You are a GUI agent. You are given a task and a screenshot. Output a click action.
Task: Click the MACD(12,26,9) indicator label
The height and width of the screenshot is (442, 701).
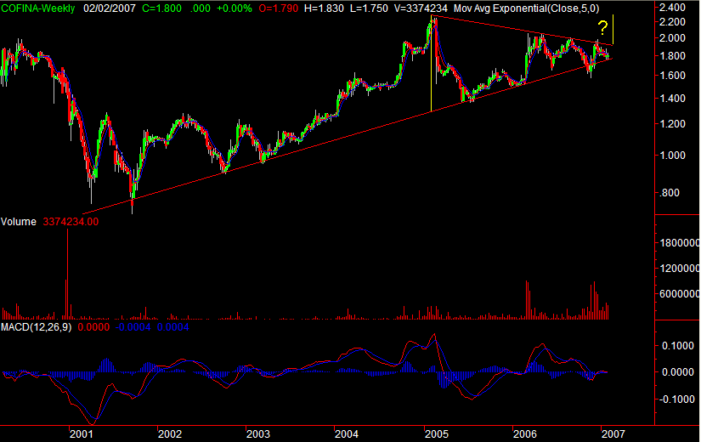(x=36, y=327)
